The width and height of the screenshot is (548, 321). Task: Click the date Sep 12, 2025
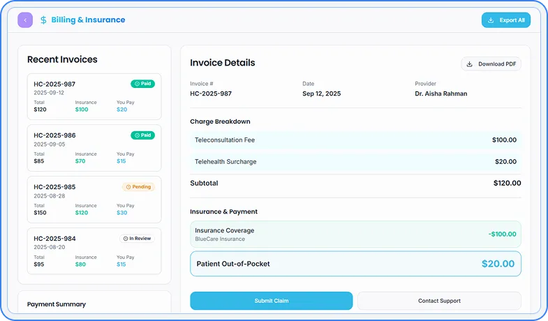tap(322, 94)
